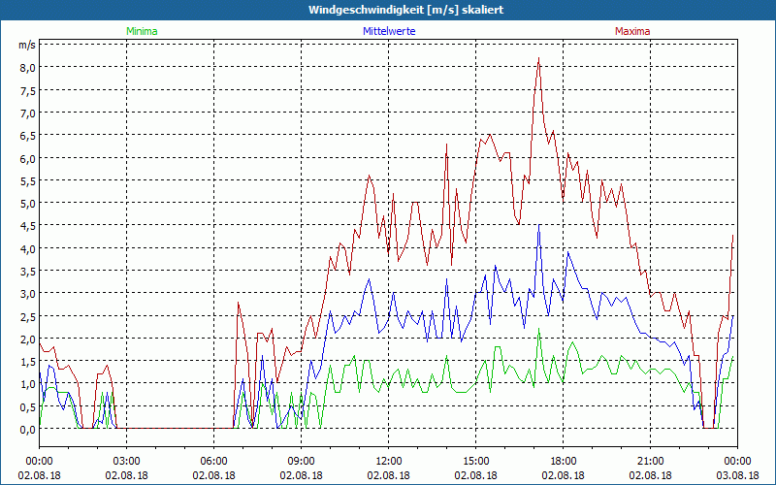Click the 21:00 time axis label

[x=650, y=462]
